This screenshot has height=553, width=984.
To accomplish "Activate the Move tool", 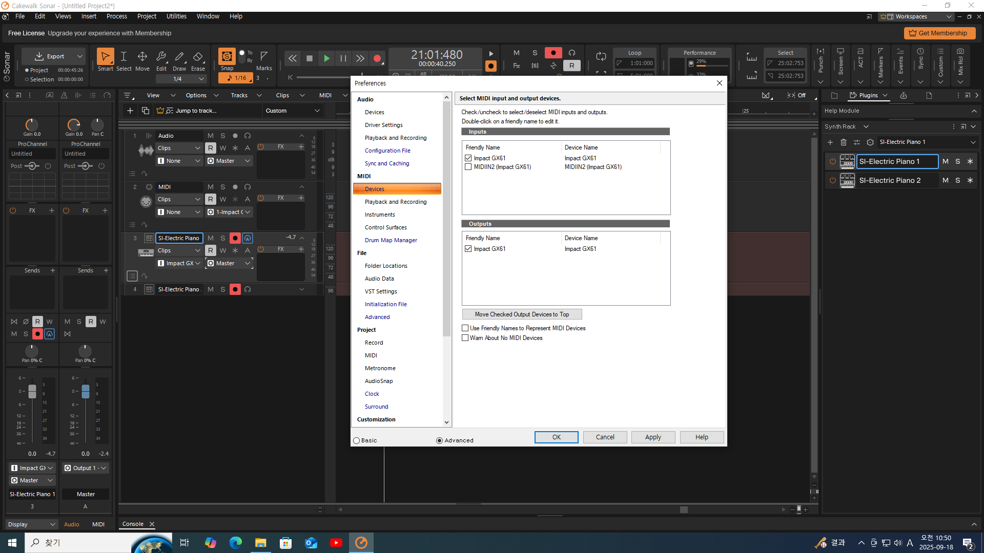I will click(142, 60).
